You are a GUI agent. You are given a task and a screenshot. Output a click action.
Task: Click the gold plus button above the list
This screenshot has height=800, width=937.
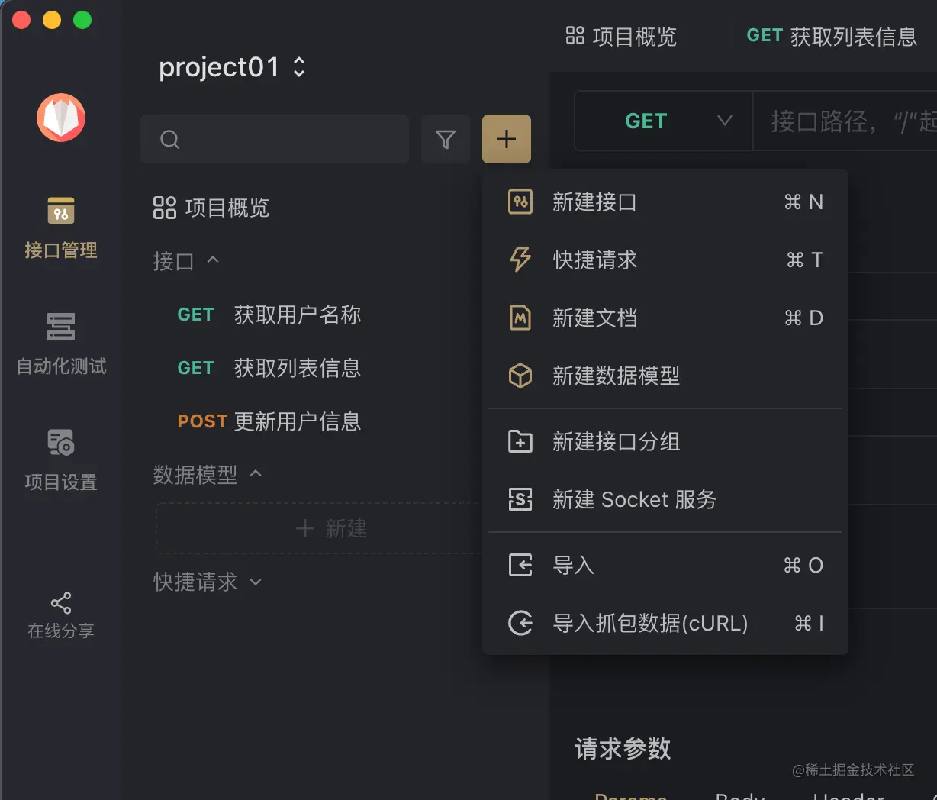(x=506, y=139)
